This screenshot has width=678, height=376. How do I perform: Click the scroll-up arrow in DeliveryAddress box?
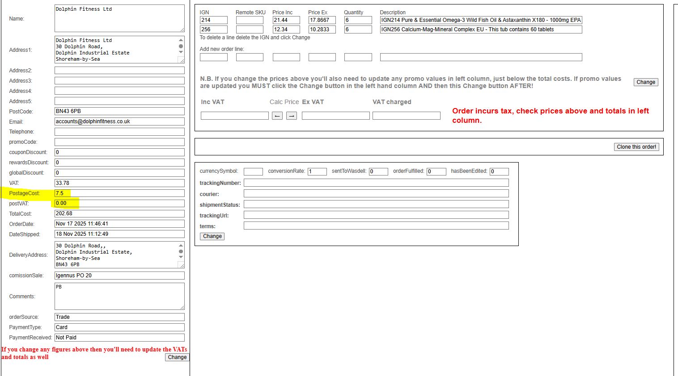pos(181,246)
